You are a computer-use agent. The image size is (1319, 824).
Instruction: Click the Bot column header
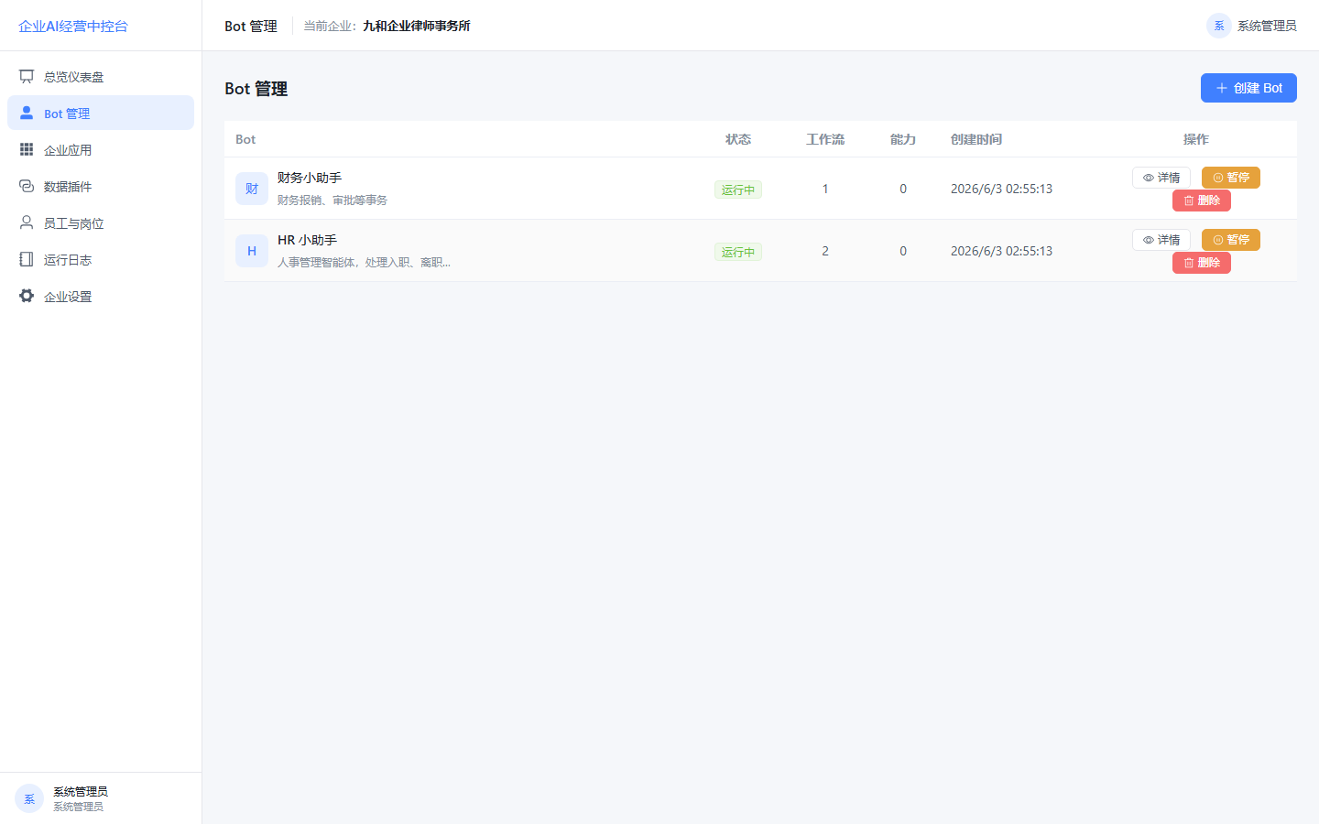(245, 139)
